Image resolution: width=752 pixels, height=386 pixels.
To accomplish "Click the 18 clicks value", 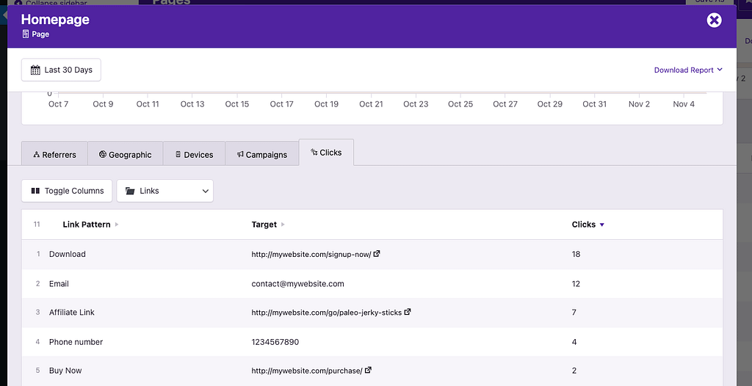I will (x=576, y=254).
